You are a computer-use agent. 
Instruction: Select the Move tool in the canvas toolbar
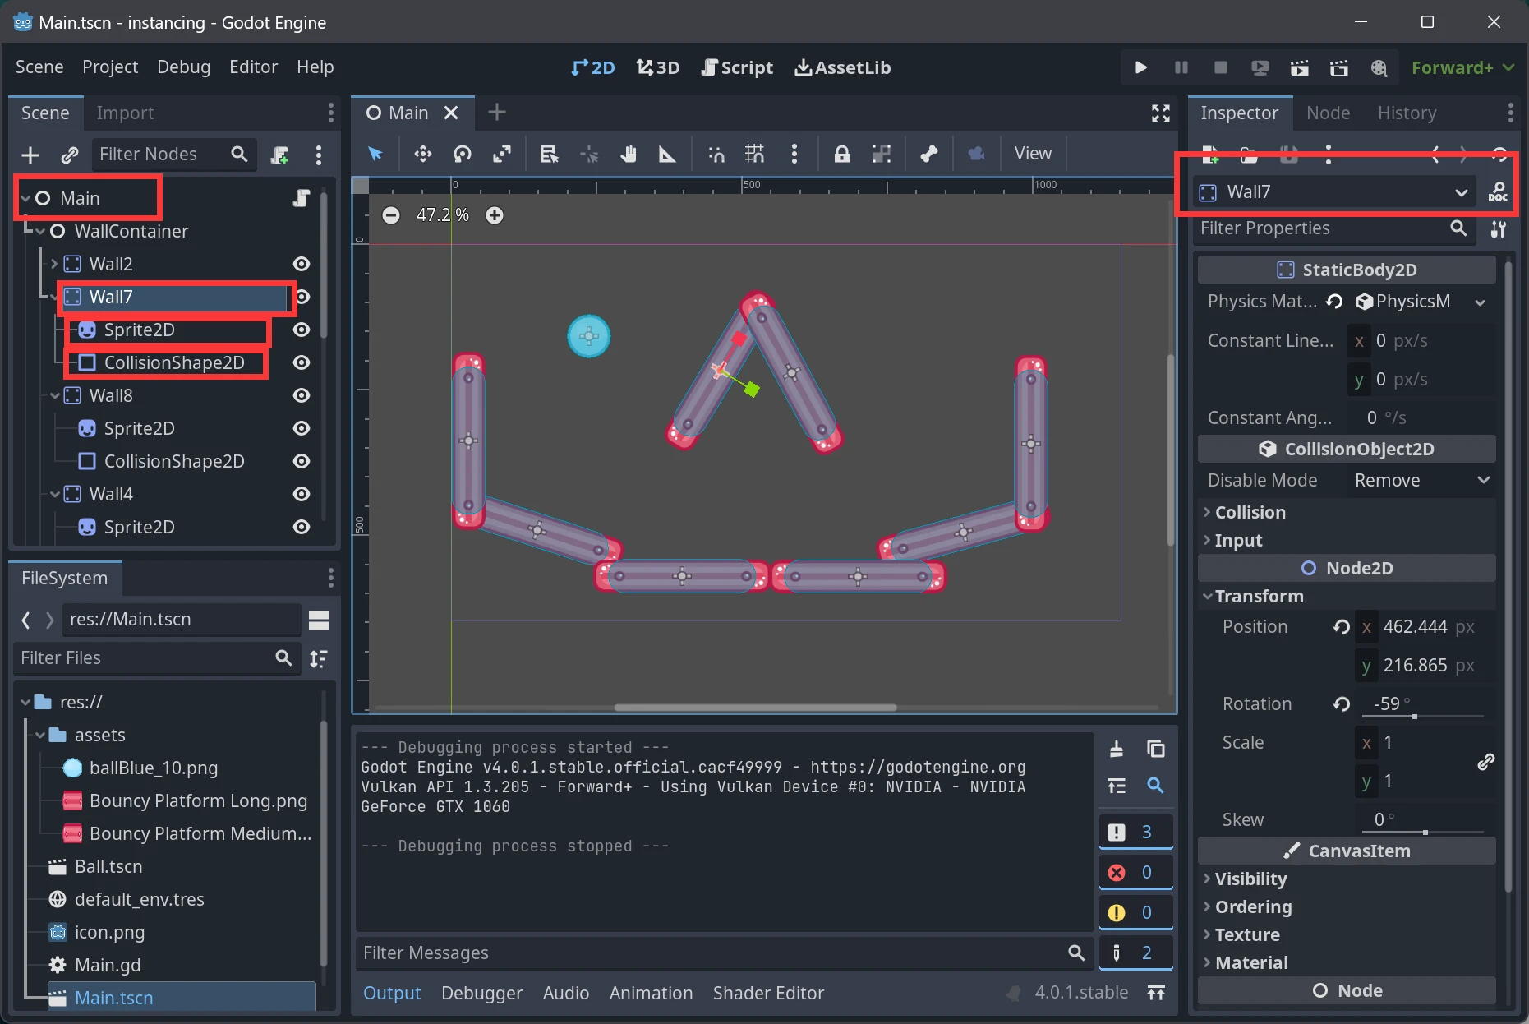421,154
